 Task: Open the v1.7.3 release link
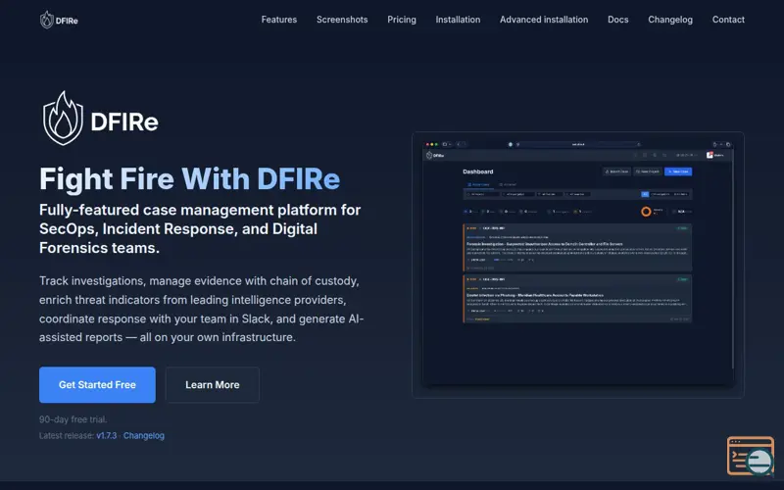click(107, 435)
